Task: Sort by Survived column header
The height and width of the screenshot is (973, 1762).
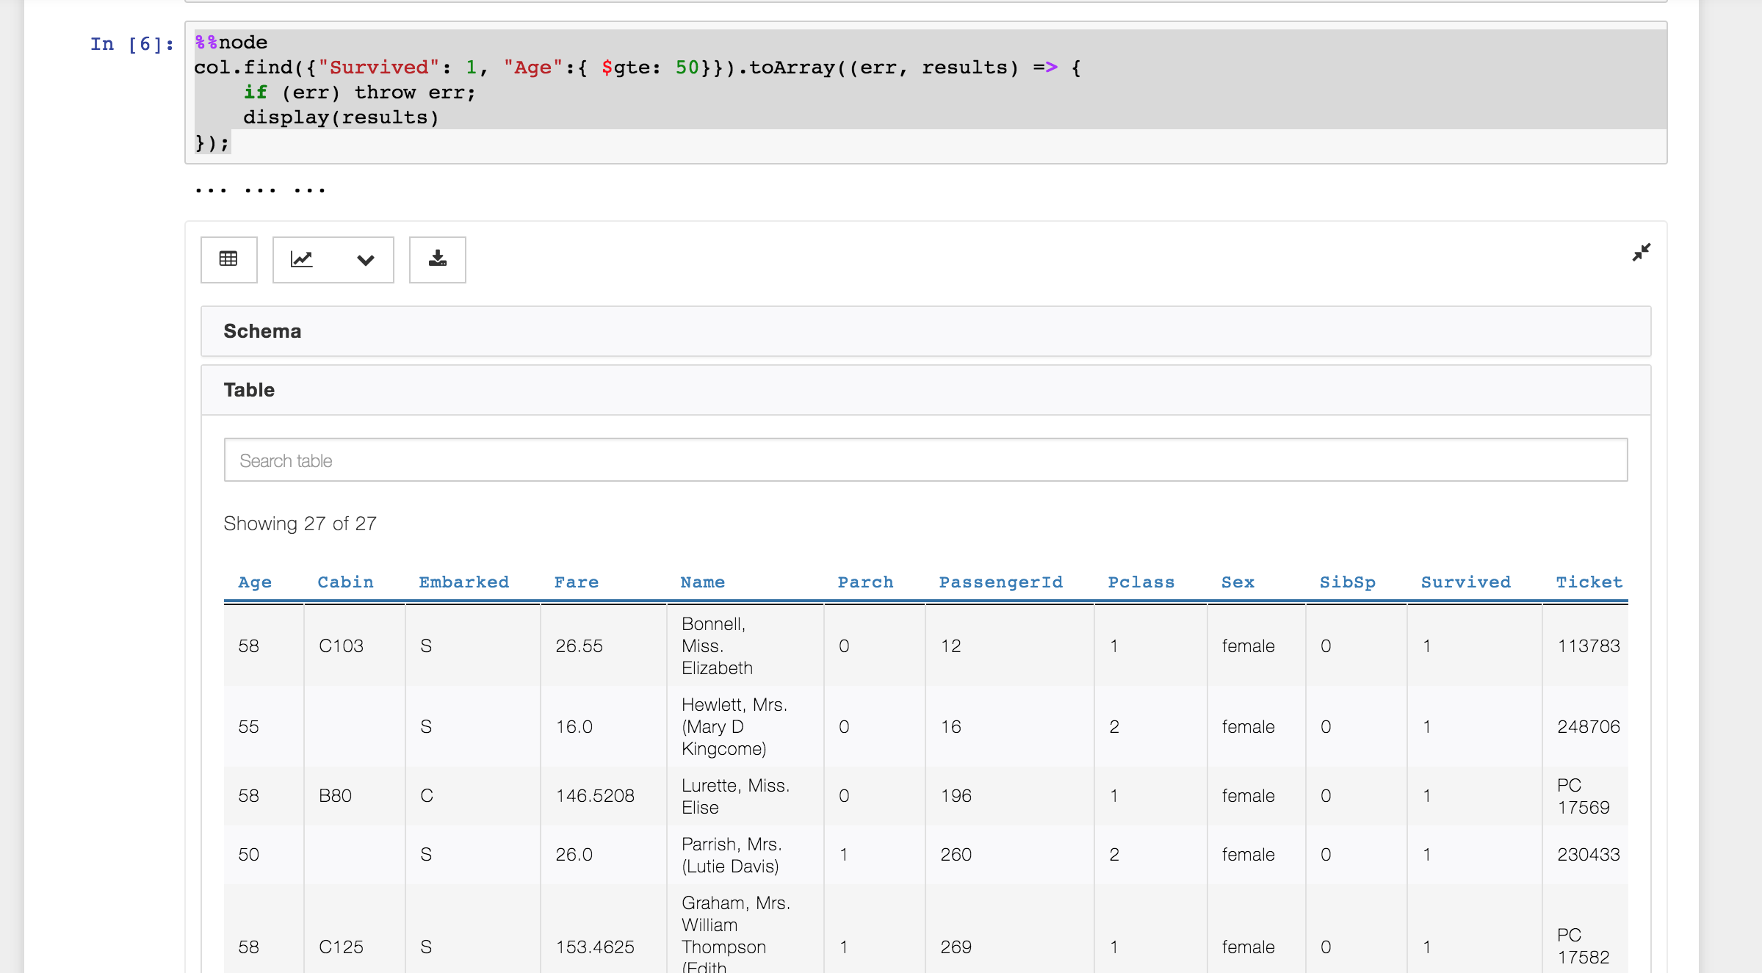Action: [1465, 582]
